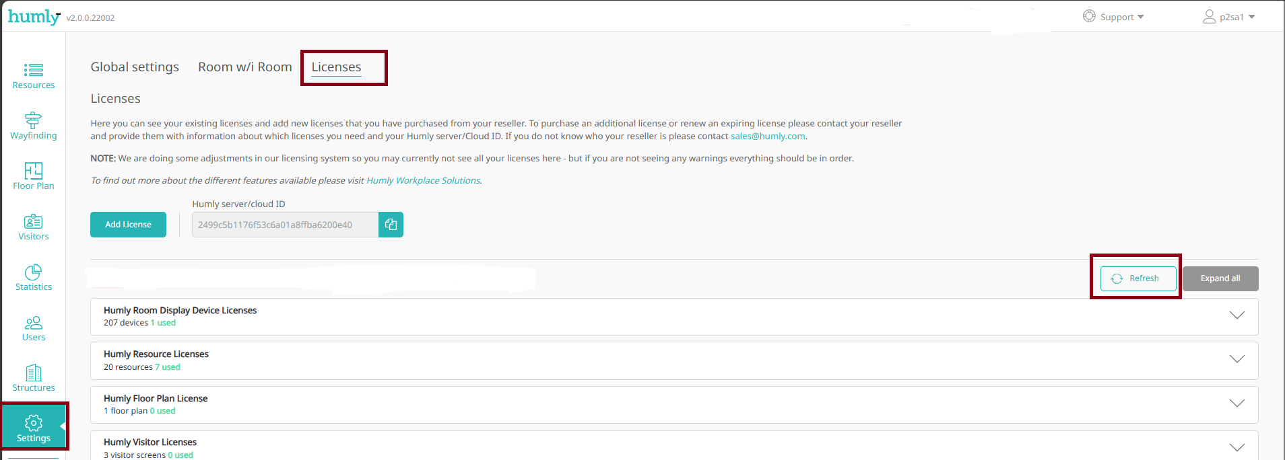Select the Visitors sidebar icon
The image size is (1285, 460).
(34, 227)
